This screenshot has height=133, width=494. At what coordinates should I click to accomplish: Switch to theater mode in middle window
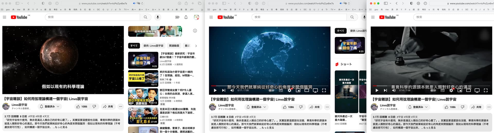[307, 90]
